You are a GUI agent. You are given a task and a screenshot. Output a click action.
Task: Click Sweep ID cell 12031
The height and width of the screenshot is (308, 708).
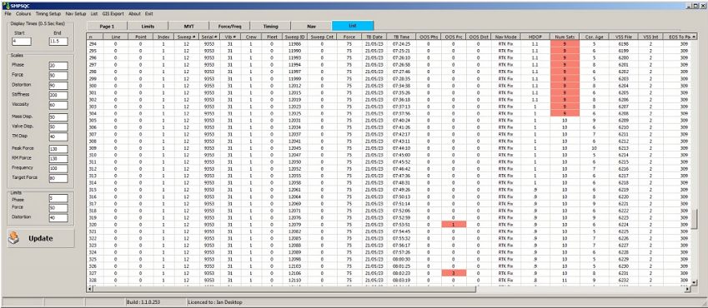(x=294, y=121)
